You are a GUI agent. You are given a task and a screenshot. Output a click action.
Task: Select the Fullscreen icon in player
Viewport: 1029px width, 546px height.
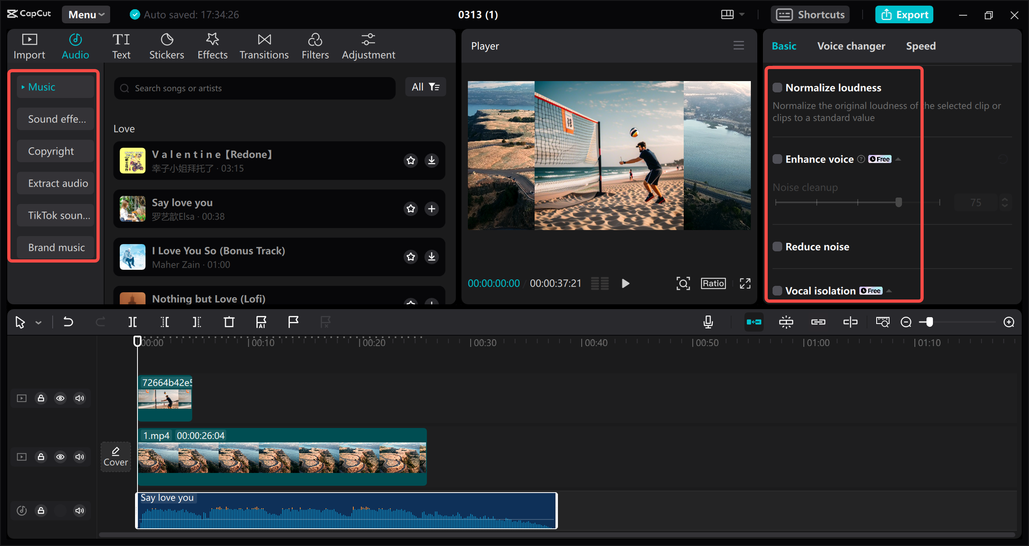click(745, 283)
